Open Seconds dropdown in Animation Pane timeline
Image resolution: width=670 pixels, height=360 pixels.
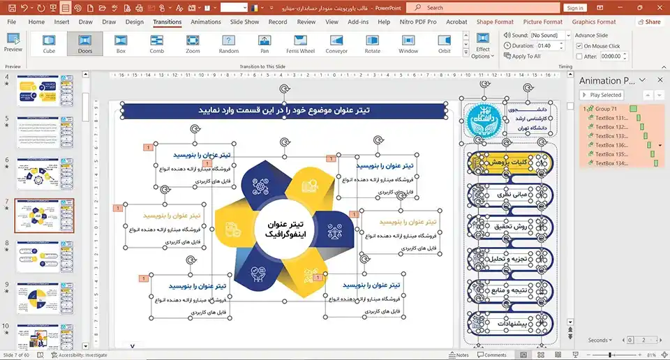tap(600, 340)
